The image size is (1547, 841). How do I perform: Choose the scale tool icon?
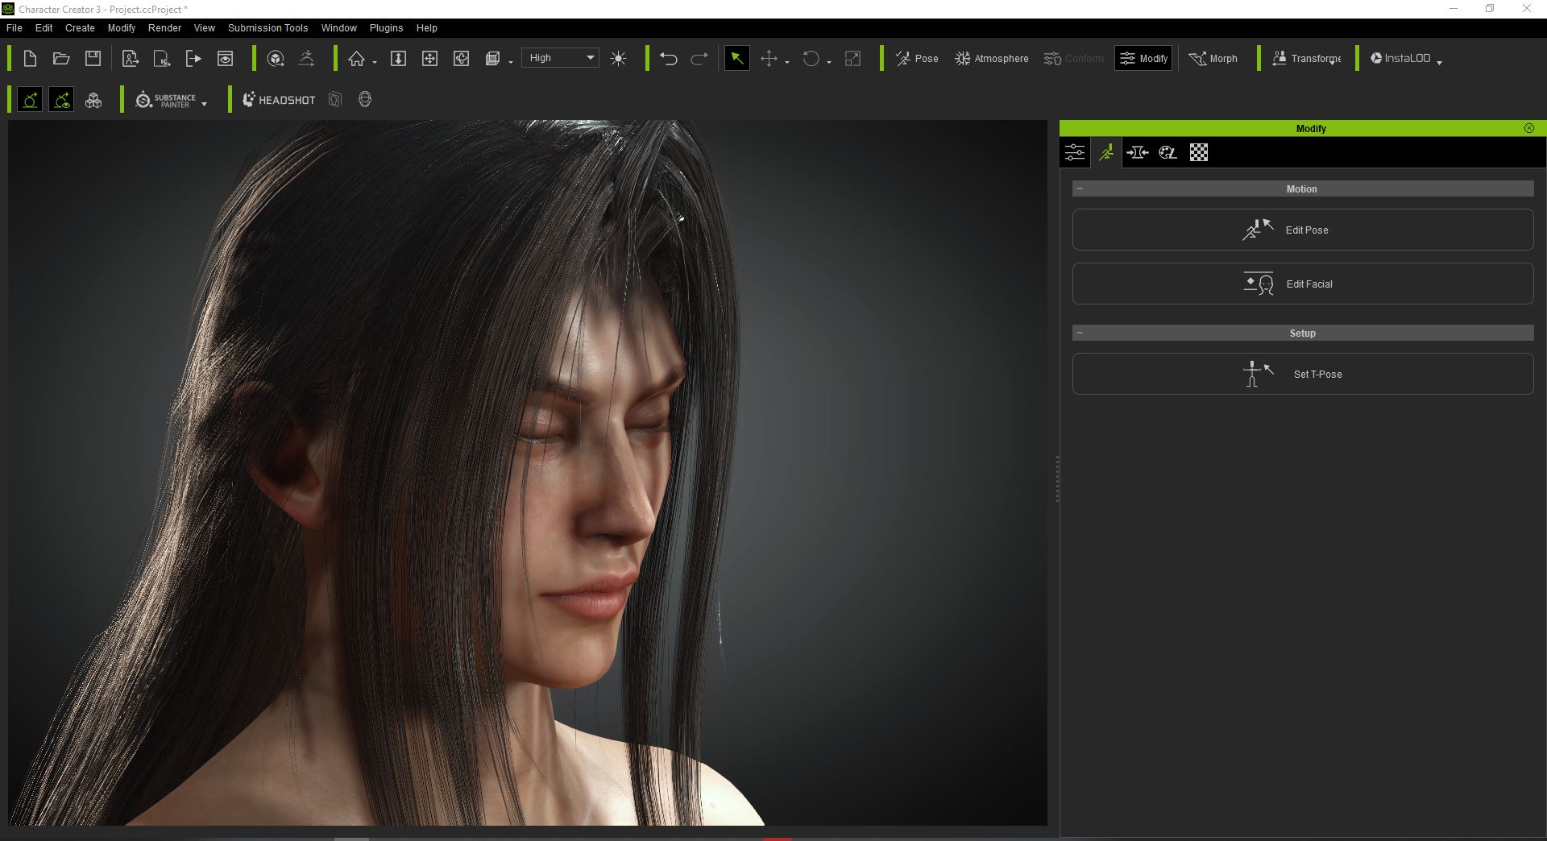tap(852, 58)
